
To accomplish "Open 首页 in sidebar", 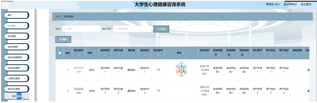I will 17,15.
